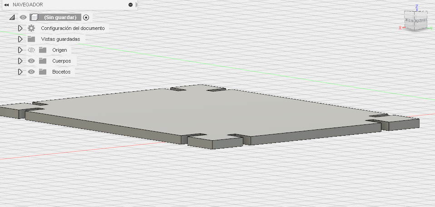Click the blue Z axis label on ViewCube
The width and height of the screenshot is (435, 207).
[416, 6]
